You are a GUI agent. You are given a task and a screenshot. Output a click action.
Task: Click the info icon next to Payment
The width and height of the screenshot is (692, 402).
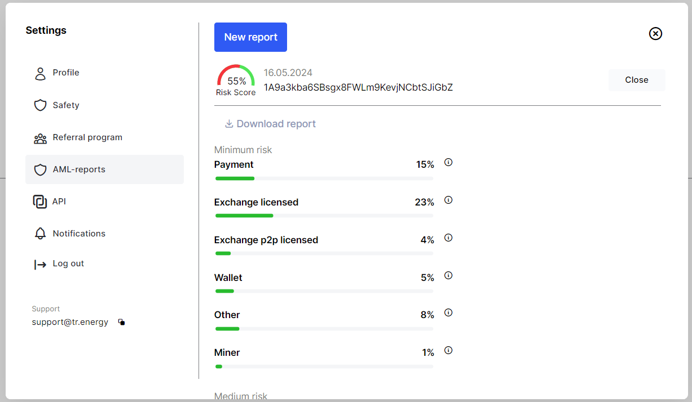[448, 162]
